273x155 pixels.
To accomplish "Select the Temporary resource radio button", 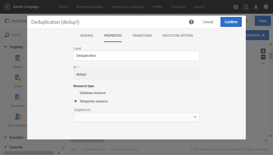I will pos(76,101).
